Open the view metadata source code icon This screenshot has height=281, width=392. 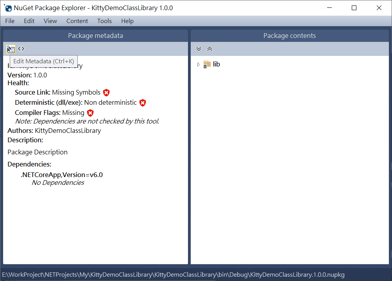21,49
